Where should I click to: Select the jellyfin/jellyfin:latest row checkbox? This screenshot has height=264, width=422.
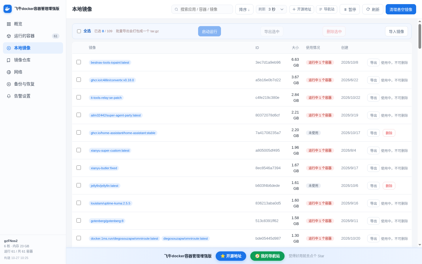(79, 185)
